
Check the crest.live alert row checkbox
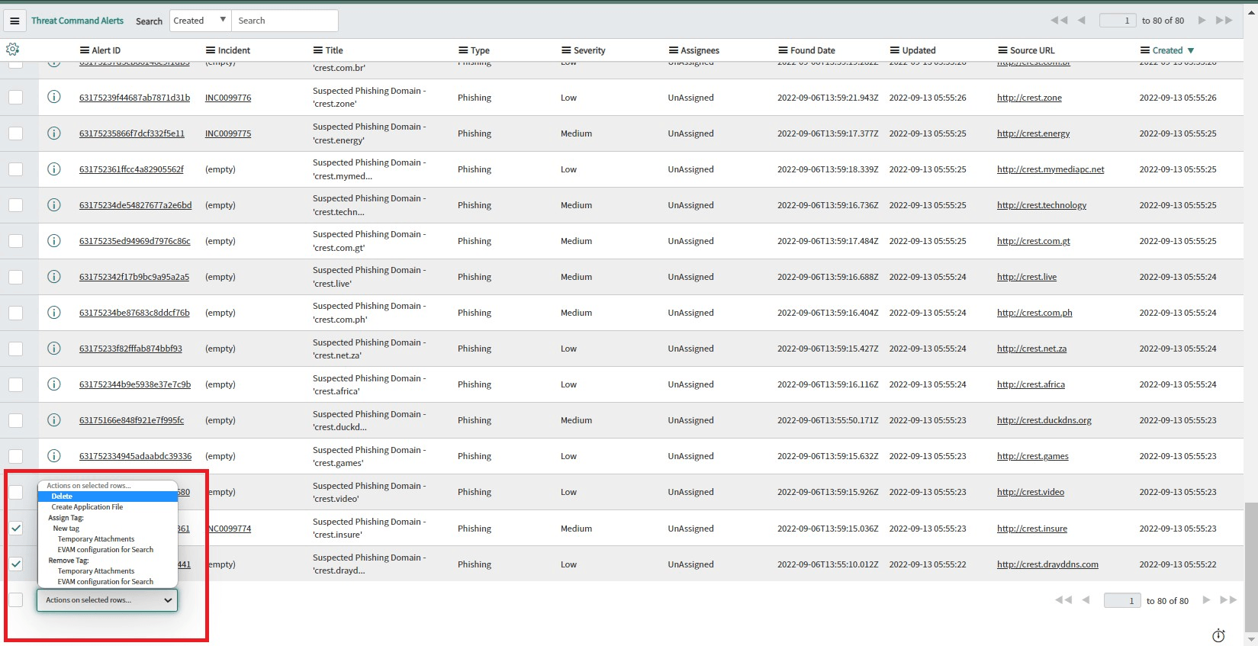coord(15,277)
